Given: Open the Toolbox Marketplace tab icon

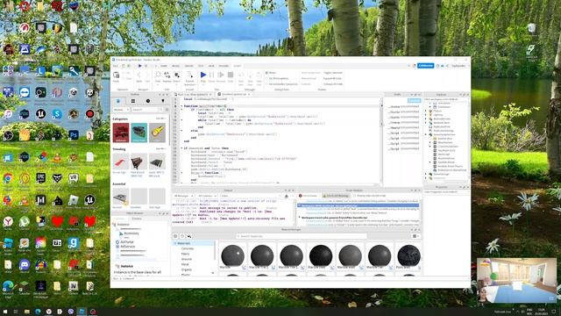Looking at the screenshot, I should click(x=118, y=102).
